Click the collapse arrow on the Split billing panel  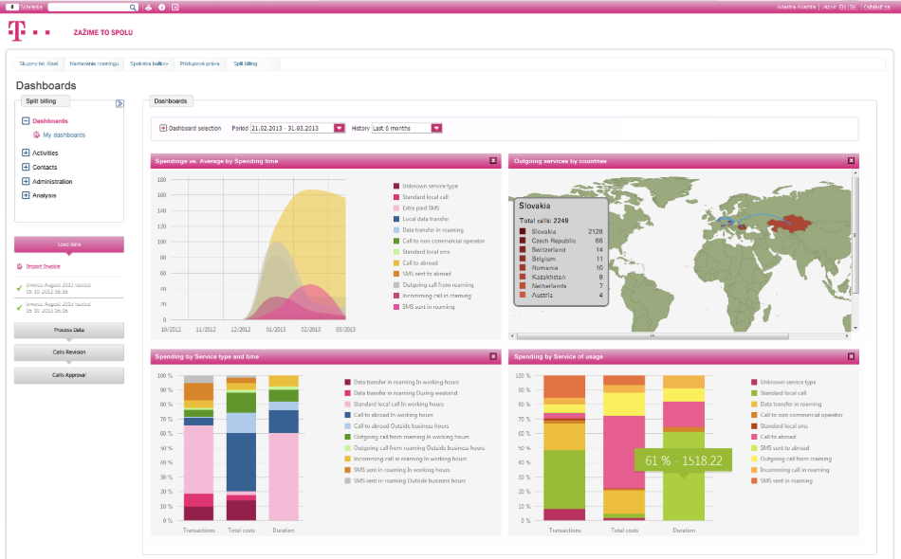point(119,101)
